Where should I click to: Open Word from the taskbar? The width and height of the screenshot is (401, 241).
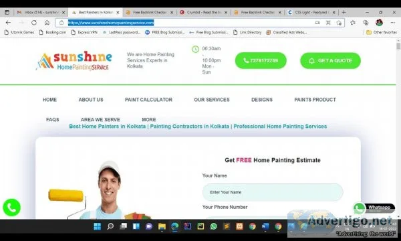click(265, 226)
